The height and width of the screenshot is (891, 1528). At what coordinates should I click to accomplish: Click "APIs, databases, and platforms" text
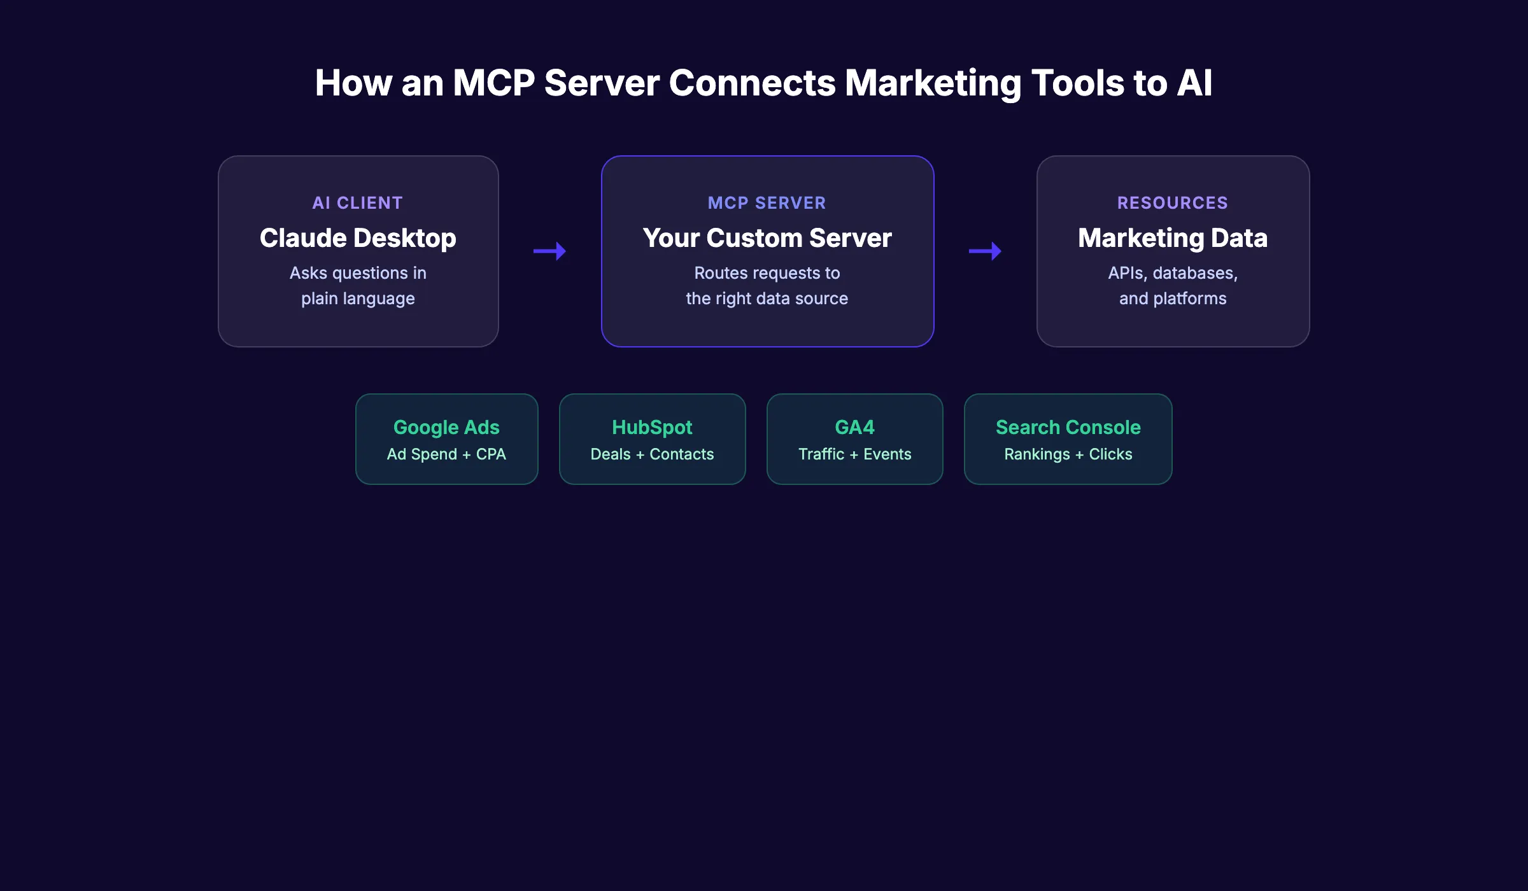tap(1173, 286)
